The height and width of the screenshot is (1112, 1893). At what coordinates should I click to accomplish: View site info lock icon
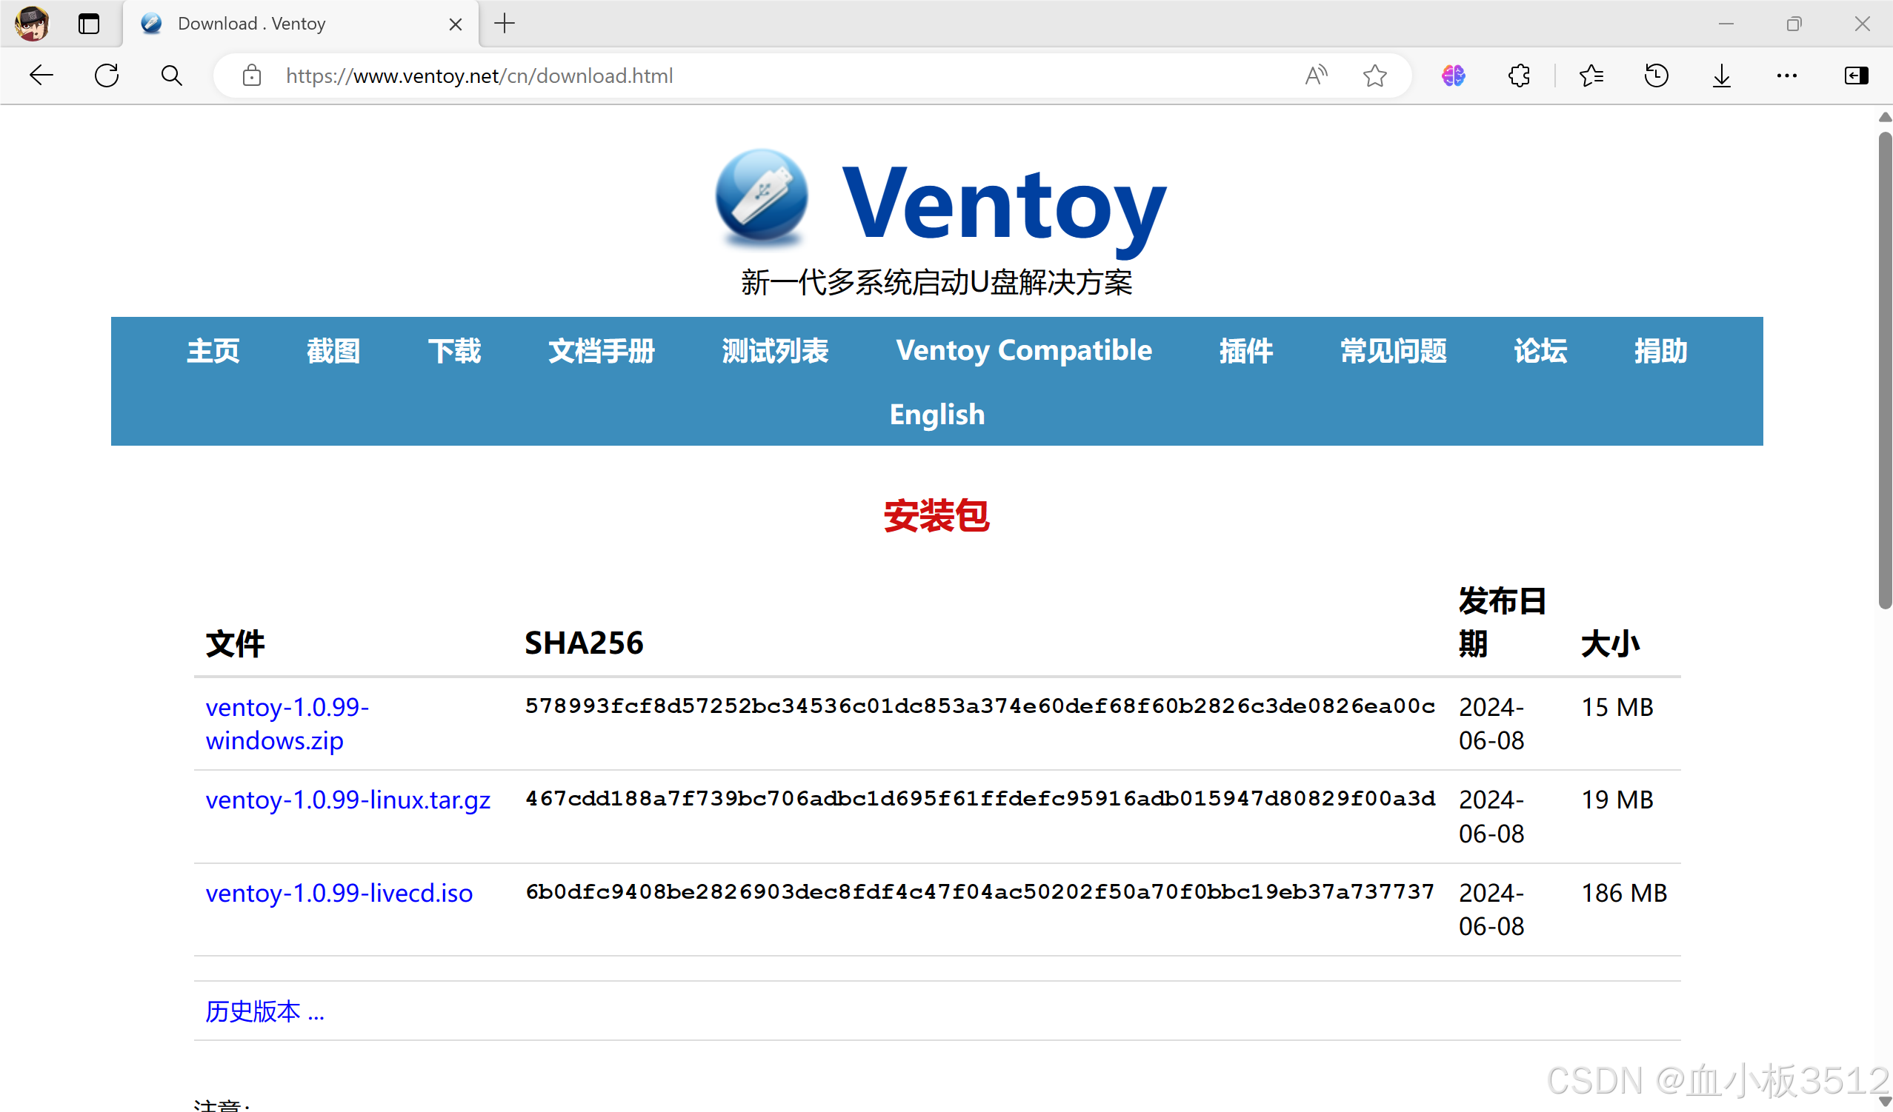[252, 75]
